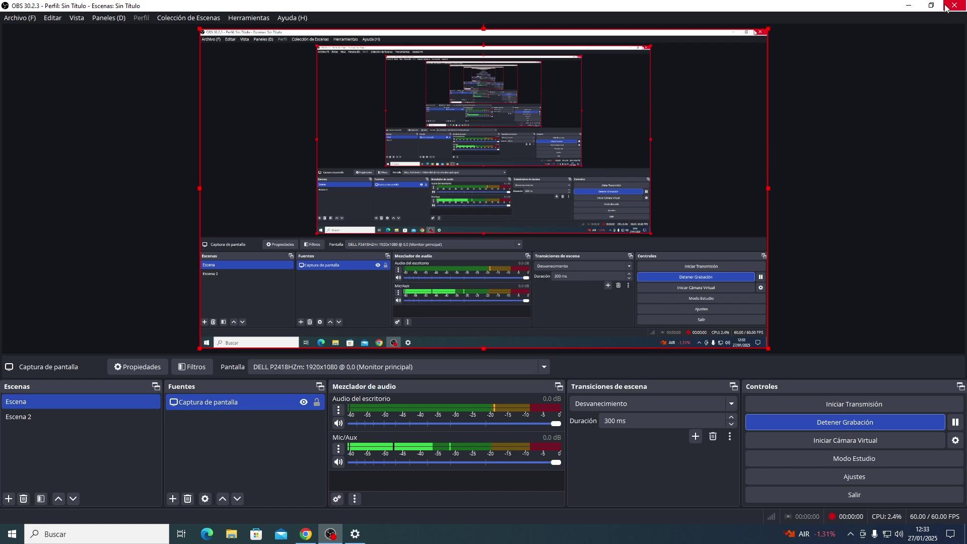Viewport: 967px width, 544px height.
Task: Open the Herramientas menu
Action: (248, 18)
